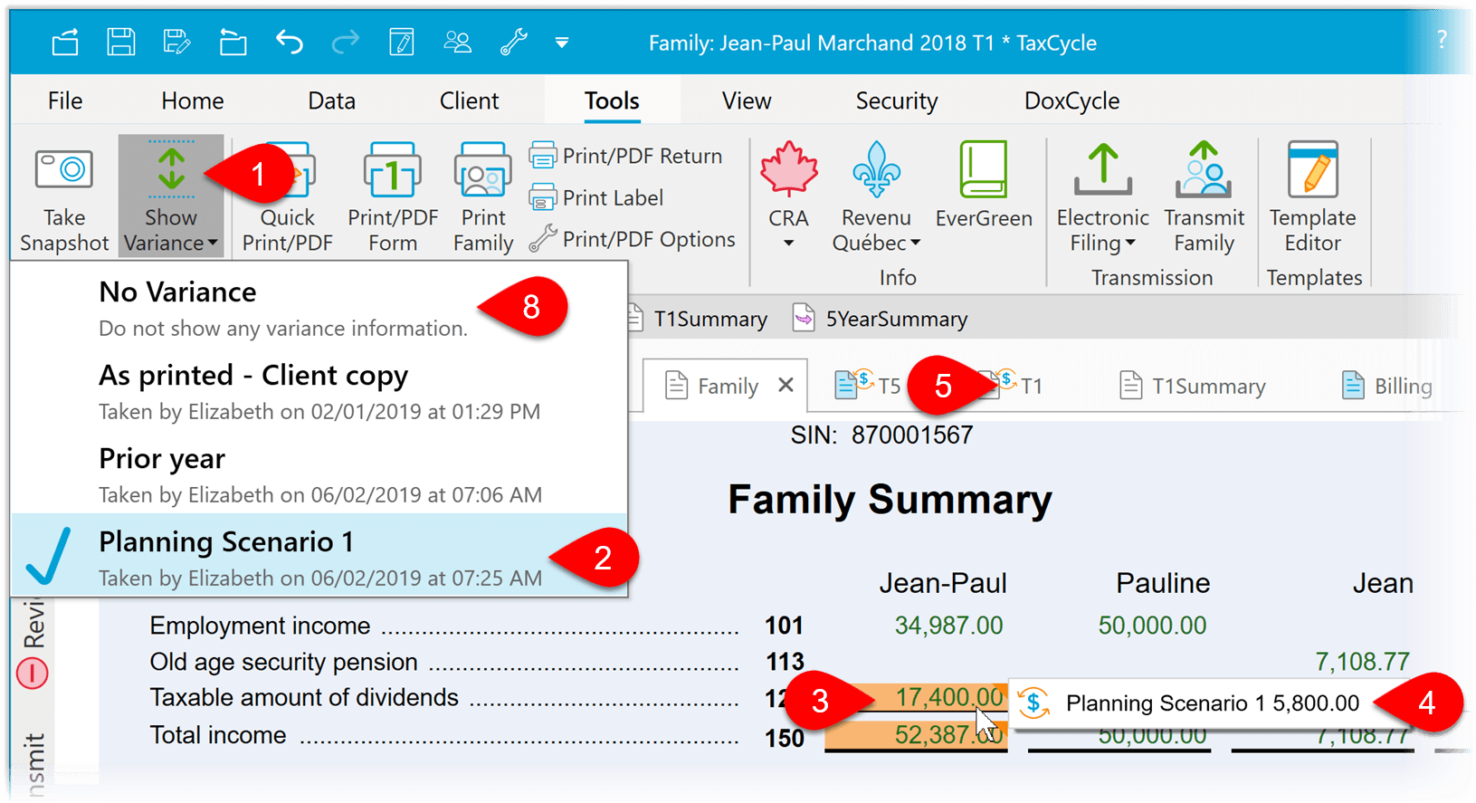This screenshot has height=803, width=1476.
Task: Click the Transmit Family icon
Action: click(x=1204, y=169)
